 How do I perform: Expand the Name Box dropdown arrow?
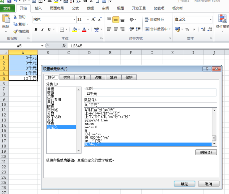[42, 46]
